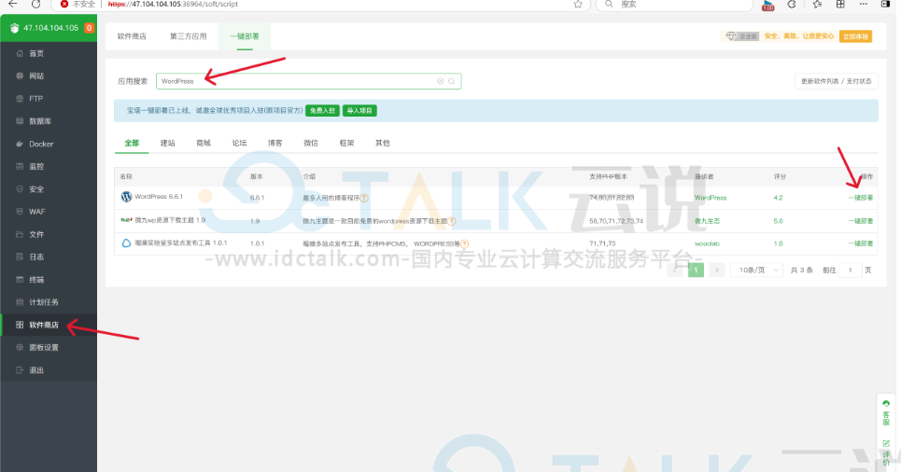Screen dimensions: 901x472
Task: Click 立即体验 orange button
Action: [x=855, y=36]
